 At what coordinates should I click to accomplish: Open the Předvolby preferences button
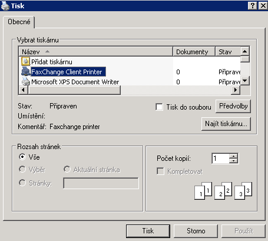(x=233, y=106)
